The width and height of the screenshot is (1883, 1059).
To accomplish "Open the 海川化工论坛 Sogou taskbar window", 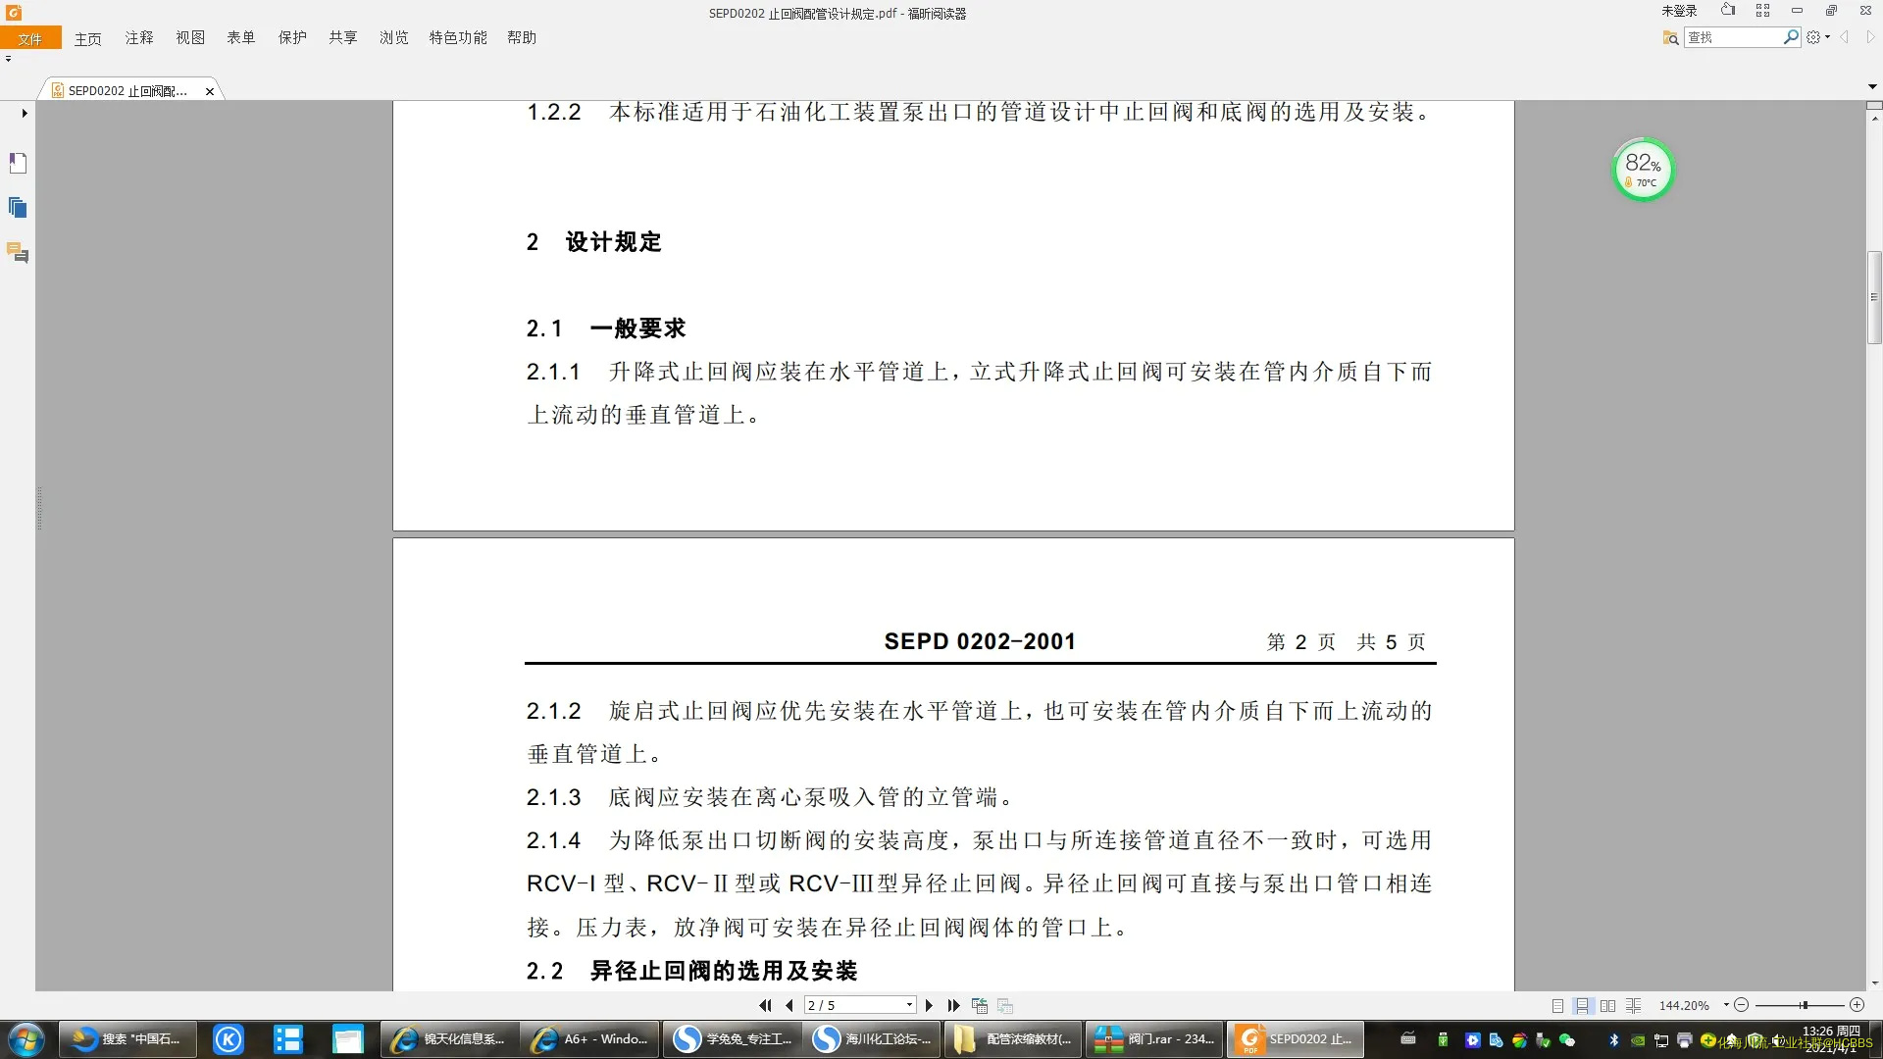I will (871, 1039).
